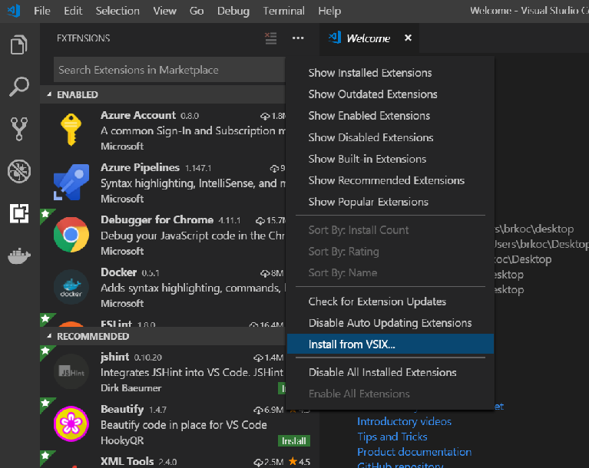Click the More Actions ellipsis button
The height and width of the screenshot is (468, 589).
[298, 38]
